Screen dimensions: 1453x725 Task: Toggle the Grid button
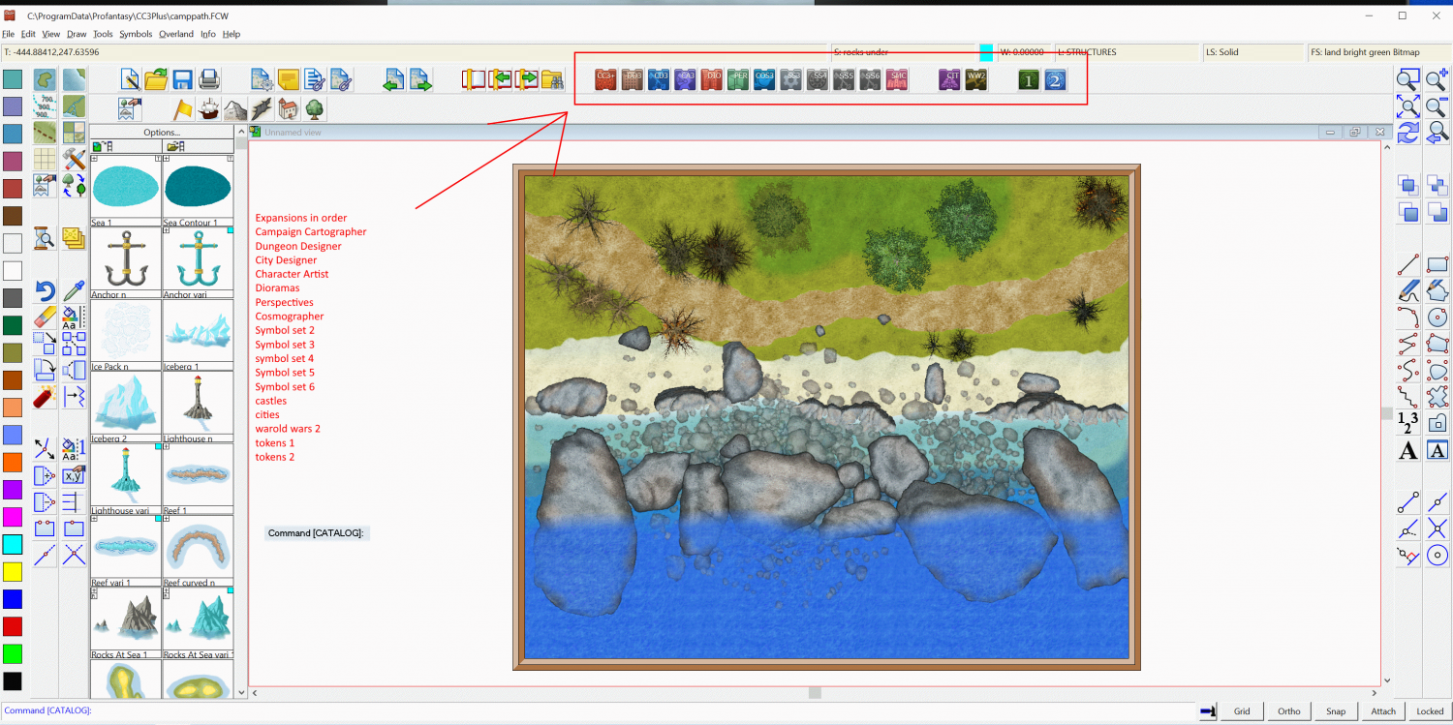[1242, 711]
